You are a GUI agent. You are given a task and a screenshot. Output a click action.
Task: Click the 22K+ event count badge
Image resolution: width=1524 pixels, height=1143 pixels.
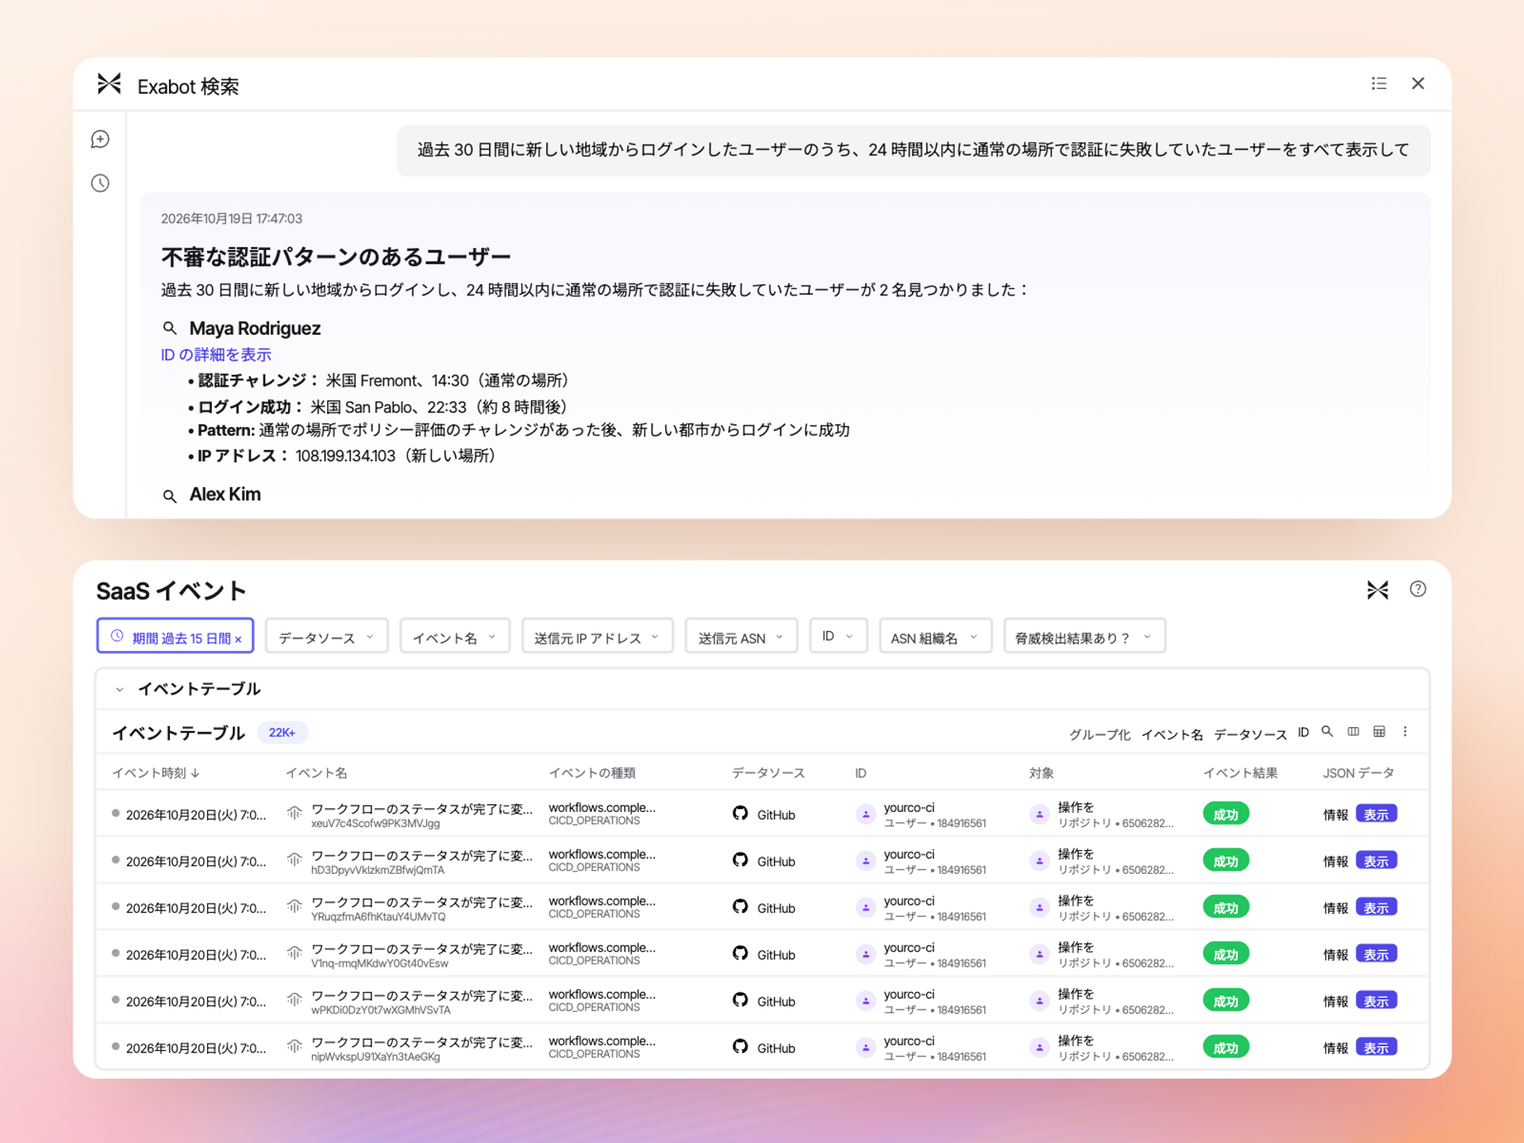coord(282,733)
